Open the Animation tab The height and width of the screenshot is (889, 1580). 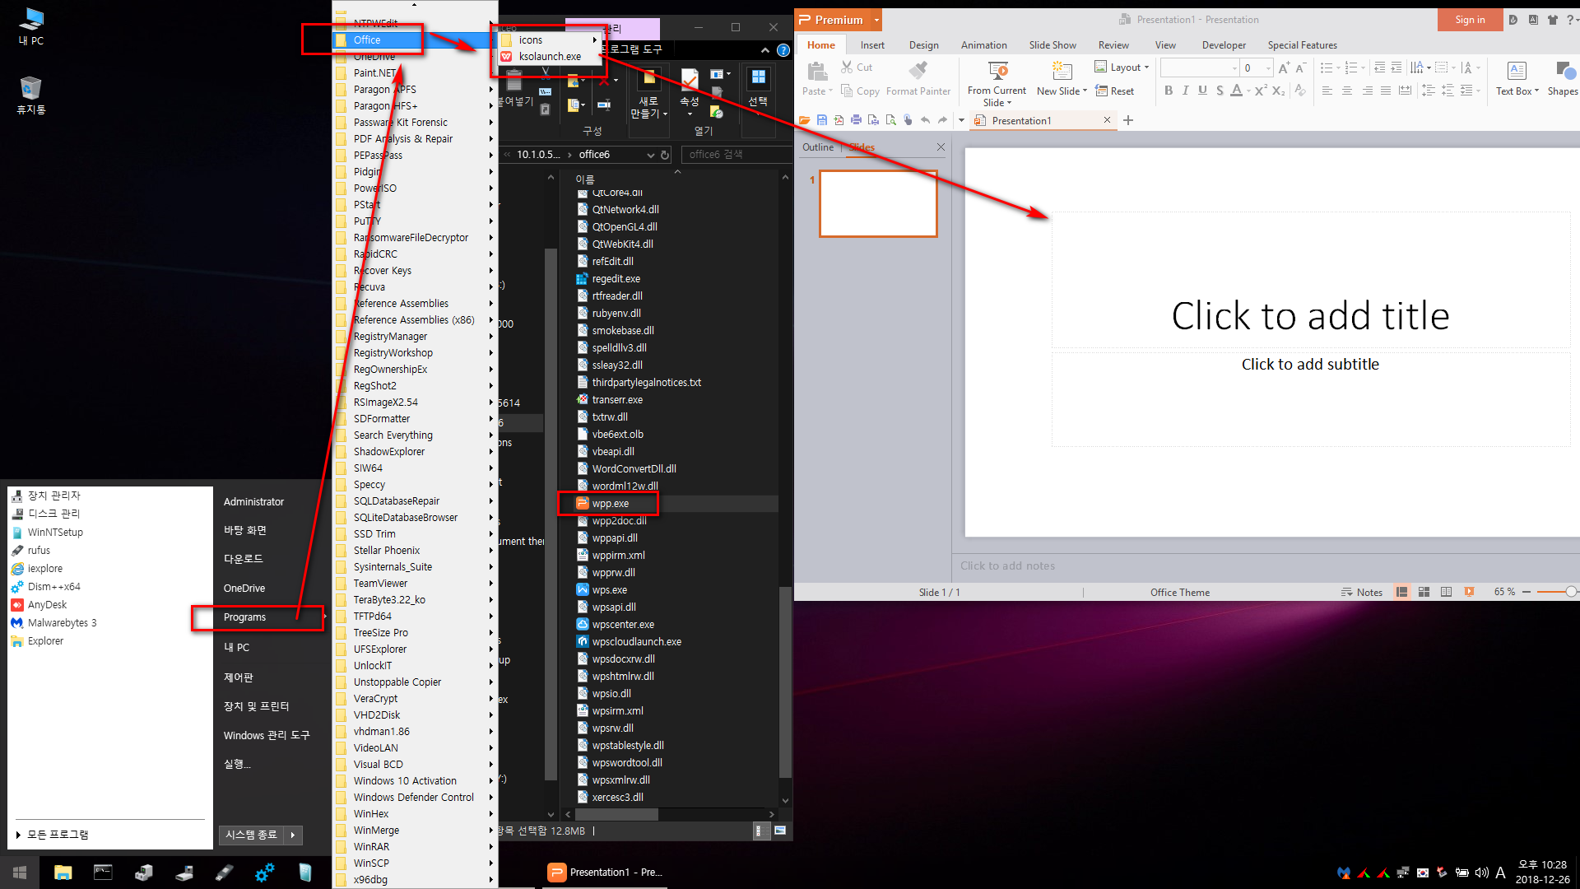983,45
